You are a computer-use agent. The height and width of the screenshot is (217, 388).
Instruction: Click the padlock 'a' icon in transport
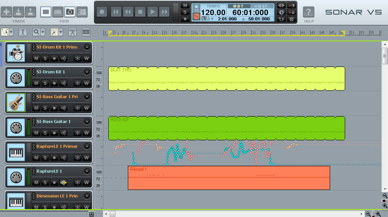point(291,12)
